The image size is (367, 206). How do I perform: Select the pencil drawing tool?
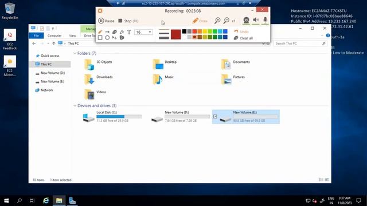(100, 32)
